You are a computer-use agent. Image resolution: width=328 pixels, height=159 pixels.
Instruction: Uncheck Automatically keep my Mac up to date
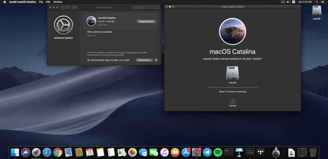pos(88,60)
